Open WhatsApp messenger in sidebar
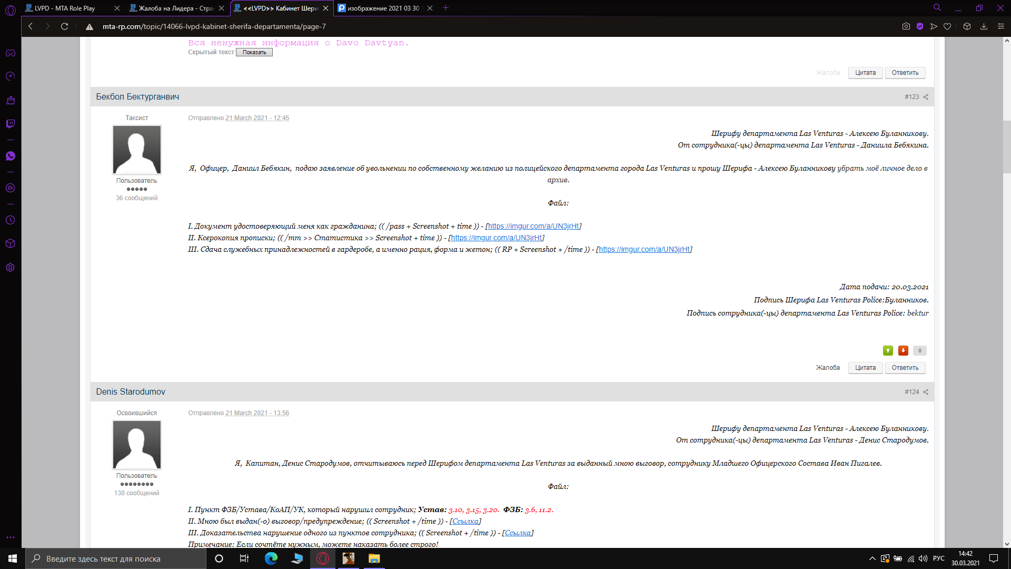 coord(11,156)
